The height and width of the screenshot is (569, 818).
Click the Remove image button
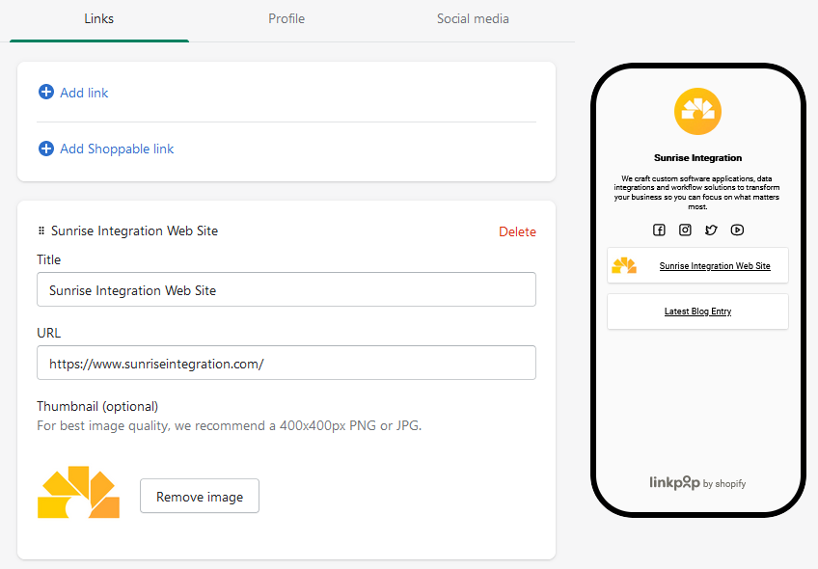tap(200, 496)
